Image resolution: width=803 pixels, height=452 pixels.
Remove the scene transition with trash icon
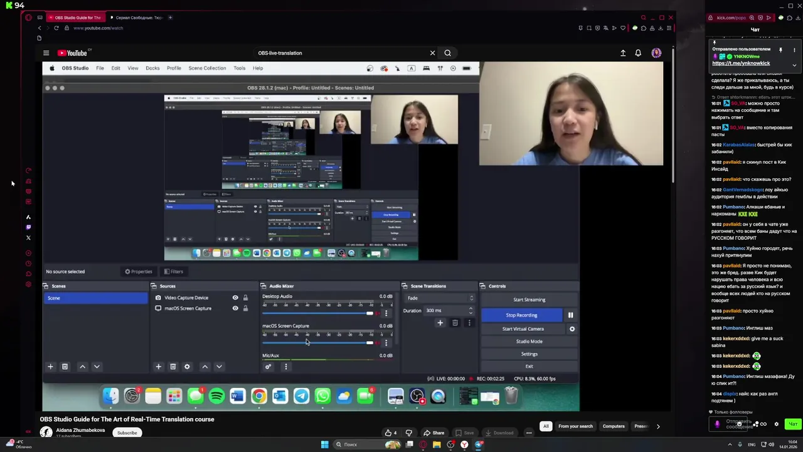point(455,323)
